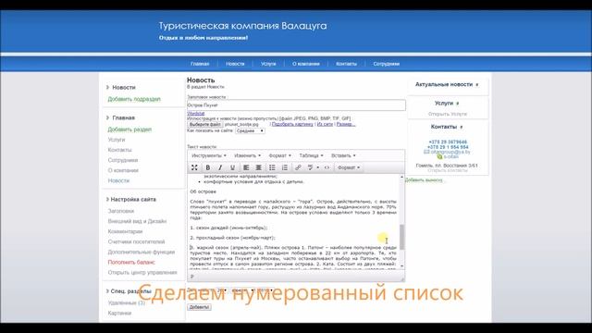Collapse the Спец. разделы section arrow

(x=107, y=291)
